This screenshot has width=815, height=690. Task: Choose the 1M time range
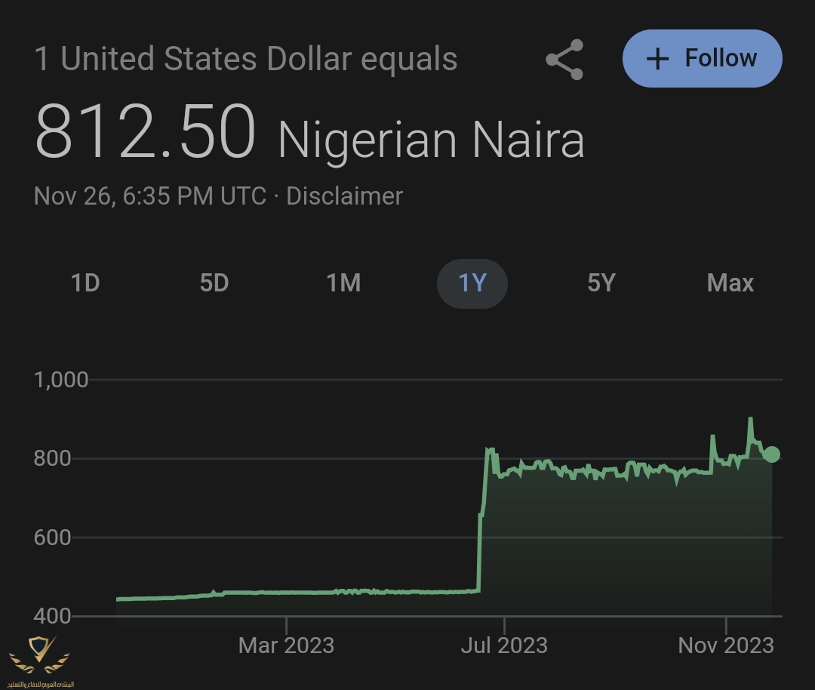(x=343, y=283)
